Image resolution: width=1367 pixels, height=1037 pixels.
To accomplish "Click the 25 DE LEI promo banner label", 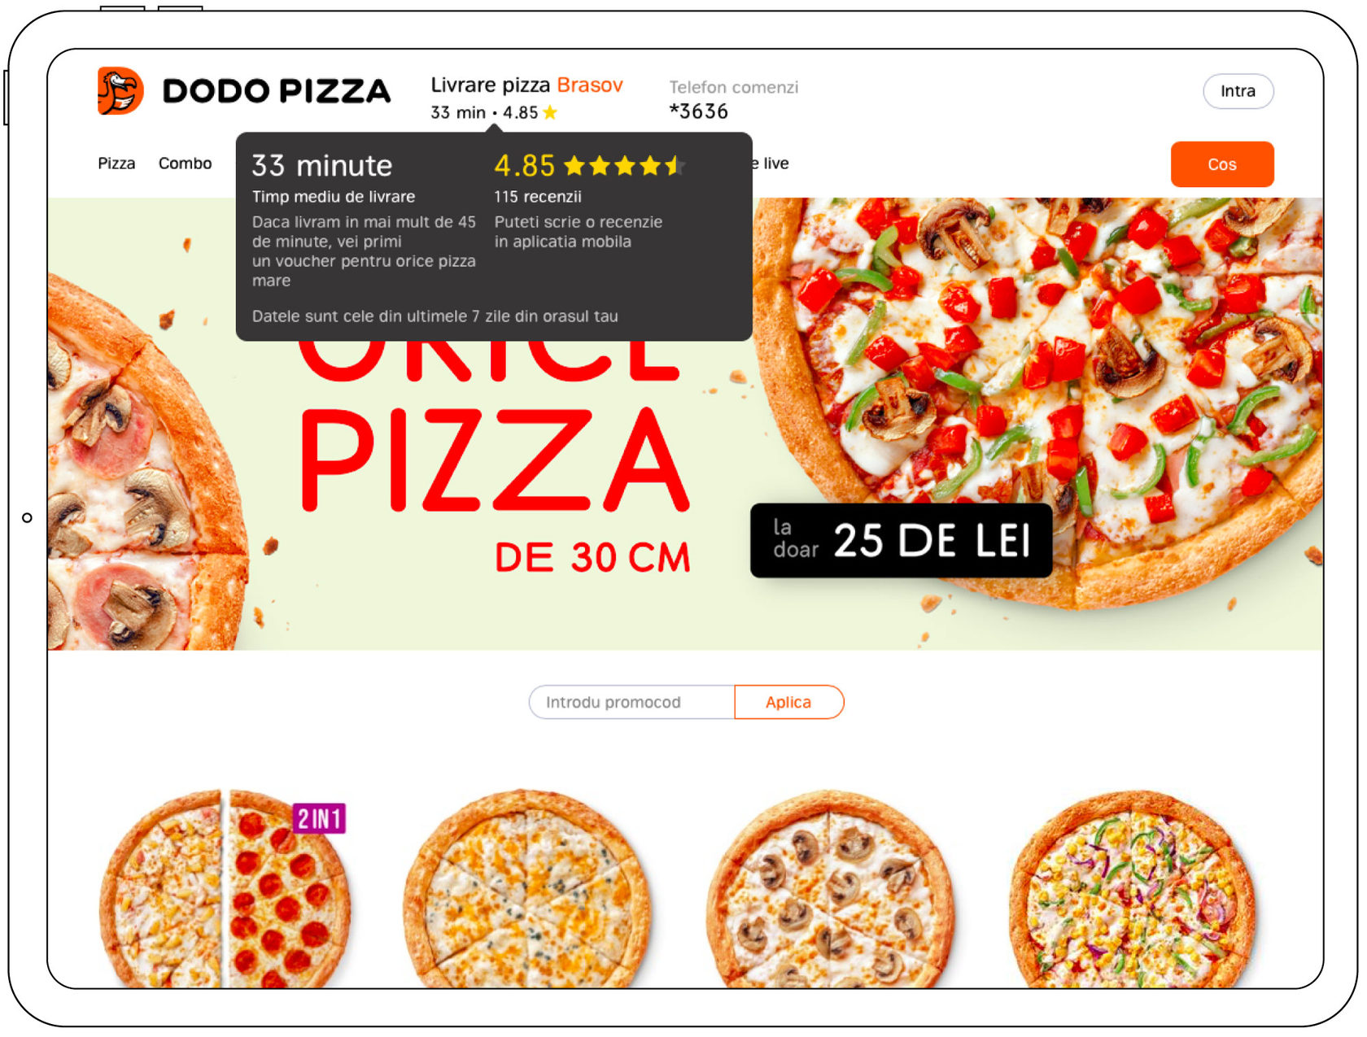I will point(901,541).
